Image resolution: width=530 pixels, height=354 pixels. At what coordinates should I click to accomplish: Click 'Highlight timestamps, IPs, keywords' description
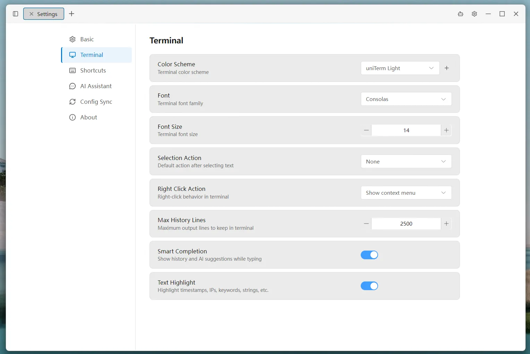(x=213, y=290)
